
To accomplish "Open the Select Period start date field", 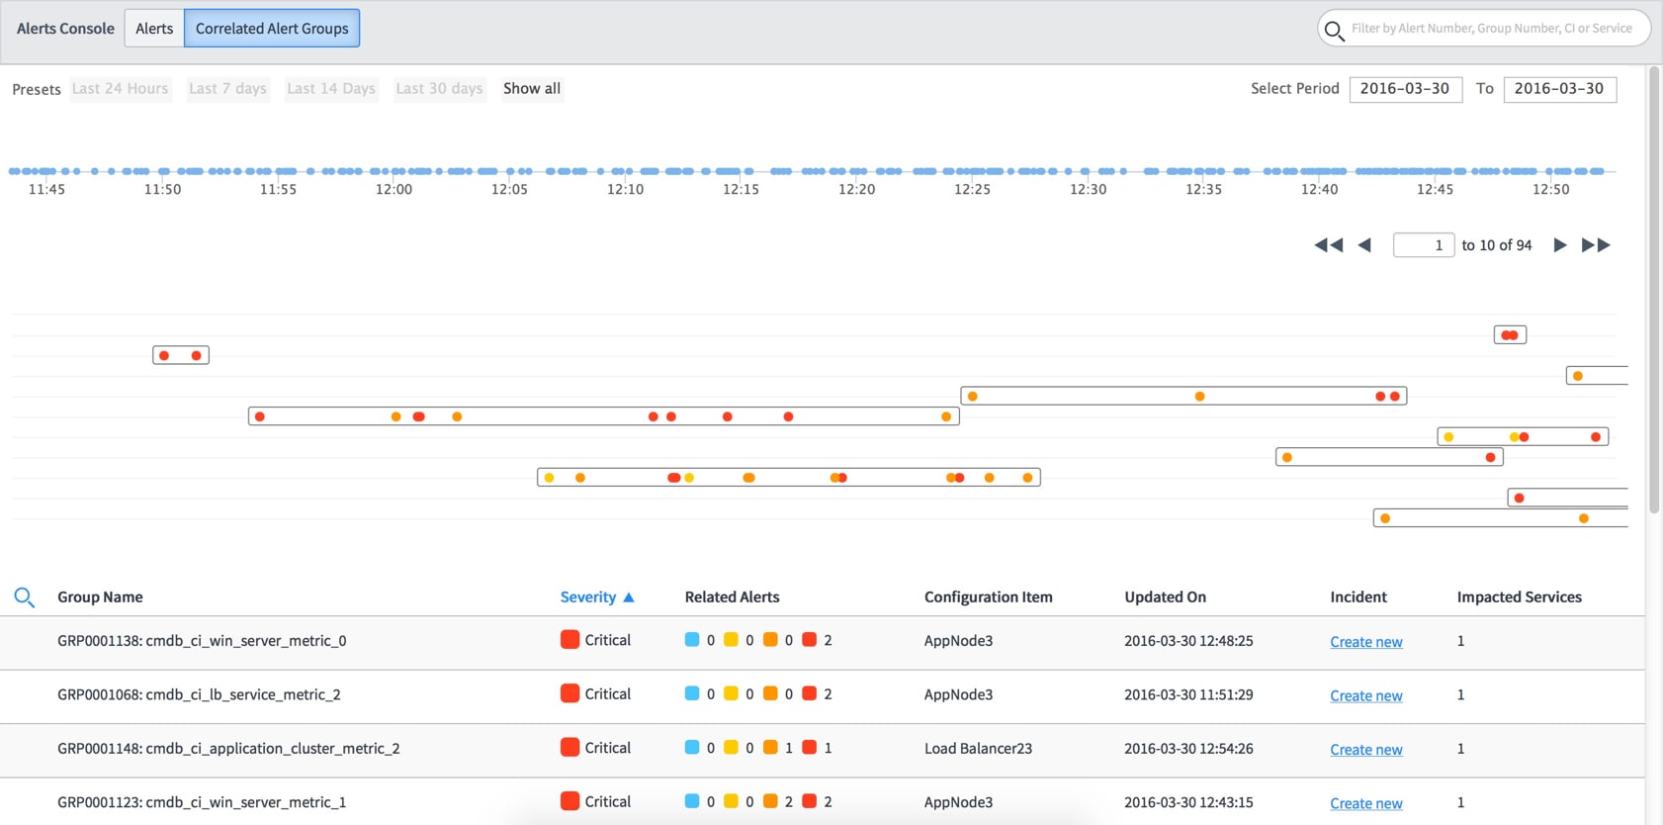I will [1405, 89].
